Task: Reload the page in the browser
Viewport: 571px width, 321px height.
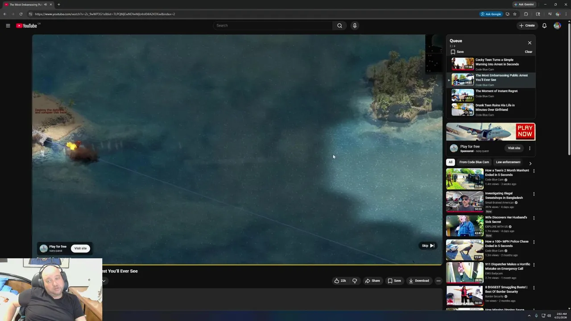Action: [21, 14]
